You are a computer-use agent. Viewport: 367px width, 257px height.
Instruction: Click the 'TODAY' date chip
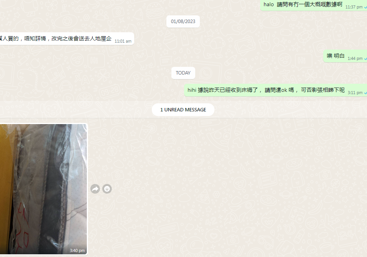183,73
